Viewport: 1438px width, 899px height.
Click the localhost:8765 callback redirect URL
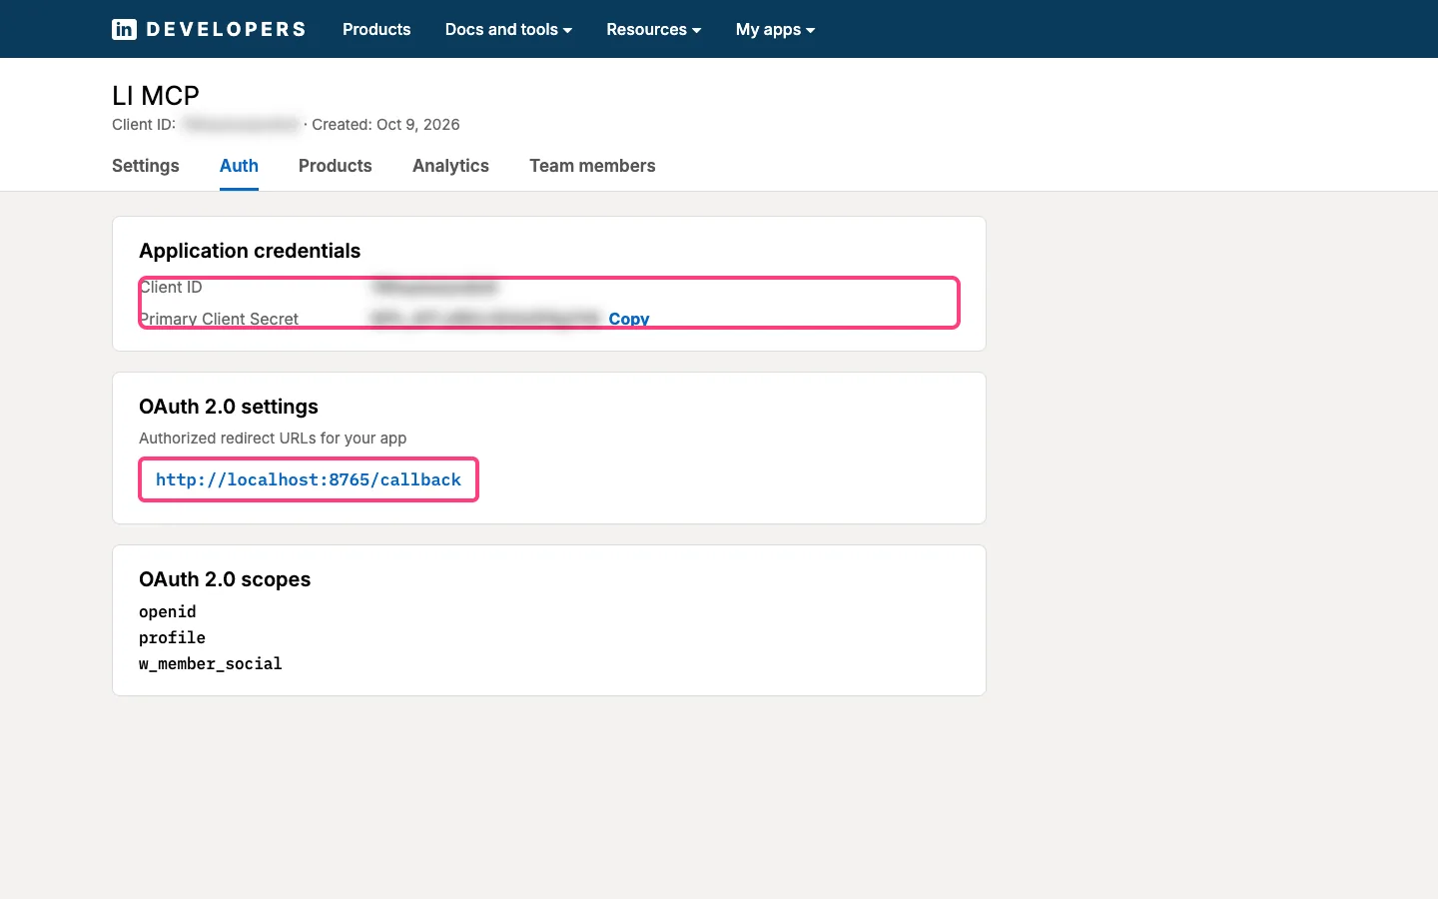tap(309, 479)
